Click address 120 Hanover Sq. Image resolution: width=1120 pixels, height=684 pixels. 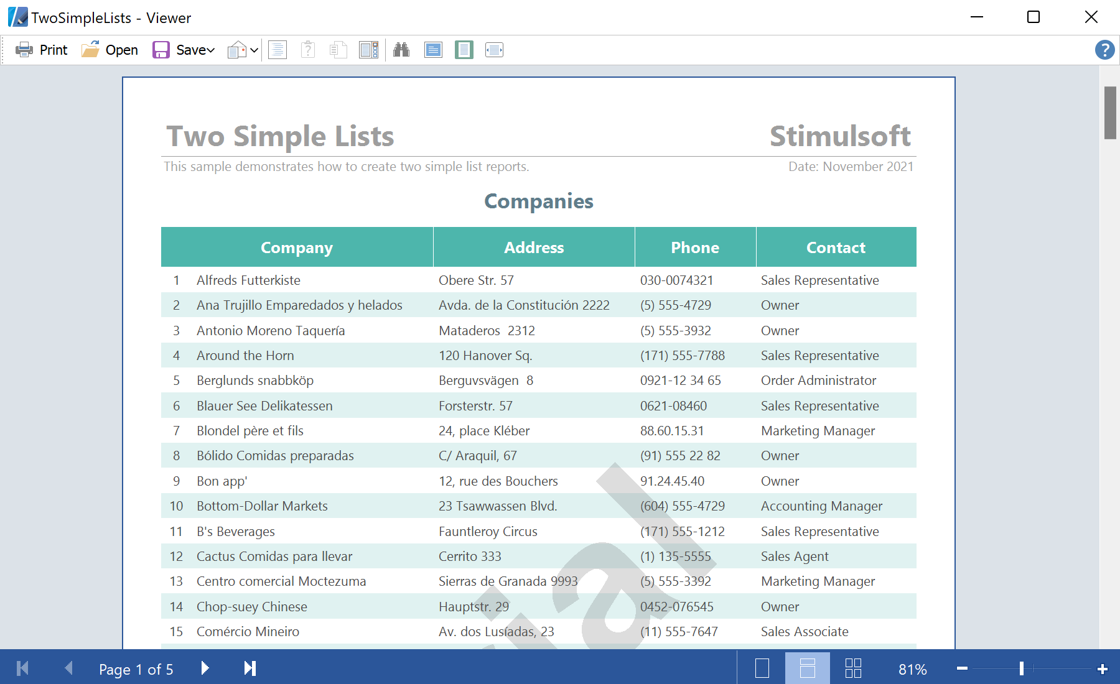click(485, 356)
